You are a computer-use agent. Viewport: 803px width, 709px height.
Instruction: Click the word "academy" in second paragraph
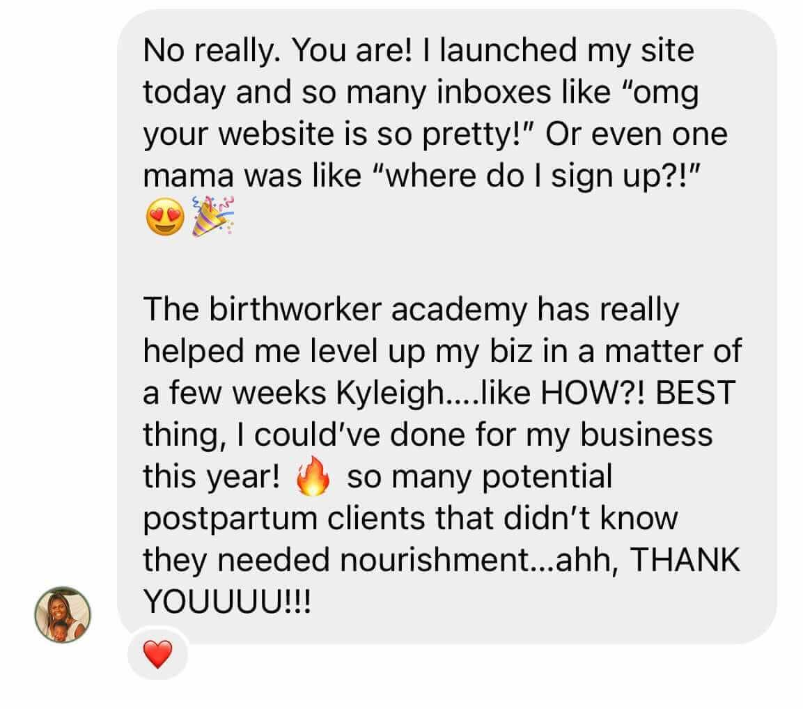[459, 311]
